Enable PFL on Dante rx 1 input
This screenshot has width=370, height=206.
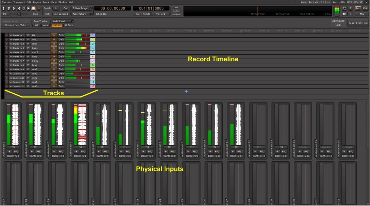[16, 151]
